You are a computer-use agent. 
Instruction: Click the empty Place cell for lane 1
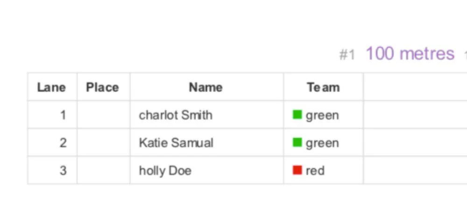[103, 115]
